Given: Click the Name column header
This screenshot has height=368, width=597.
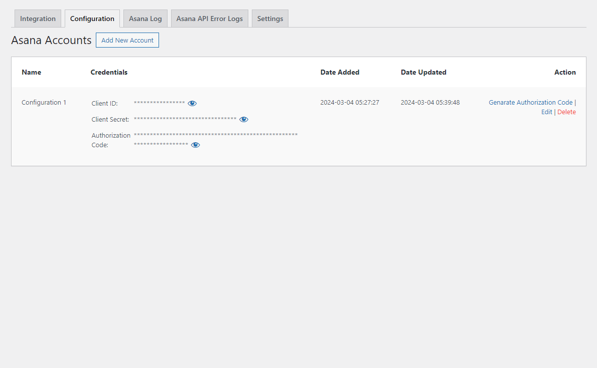Looking at the screenshot, I should click(31, 72).
